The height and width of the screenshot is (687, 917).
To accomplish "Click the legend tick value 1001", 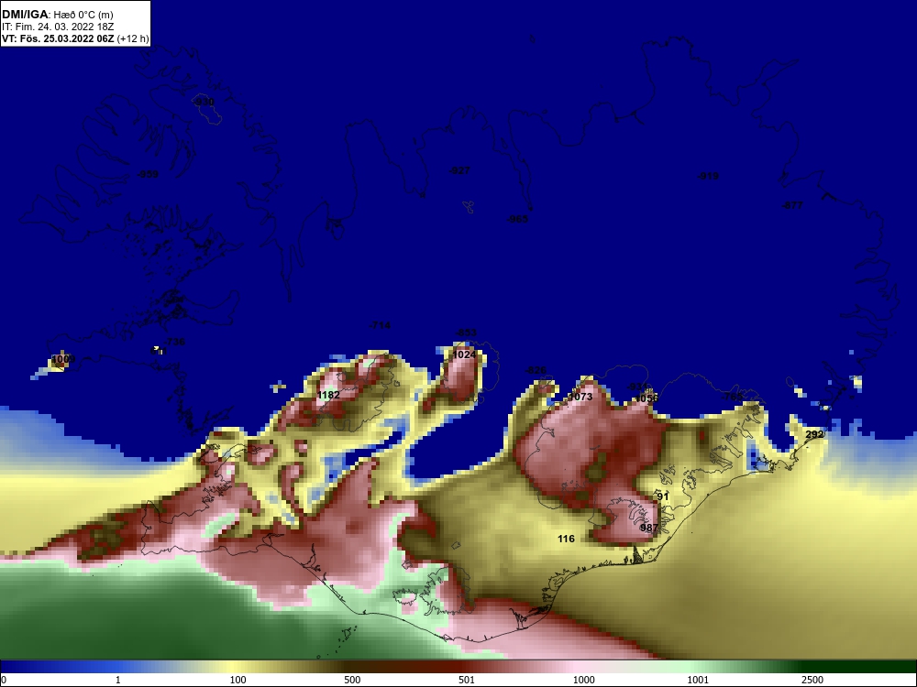I will click(698, 680).
